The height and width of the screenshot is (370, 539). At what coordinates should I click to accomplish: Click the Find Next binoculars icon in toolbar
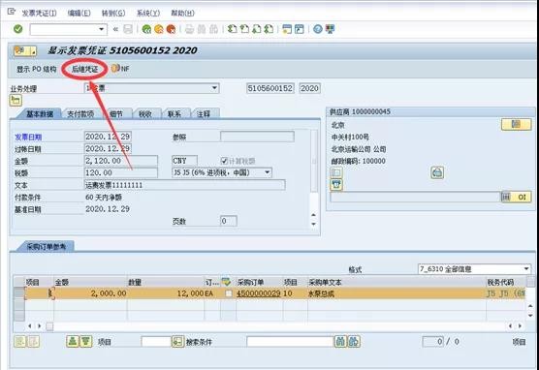coord(213,29)
